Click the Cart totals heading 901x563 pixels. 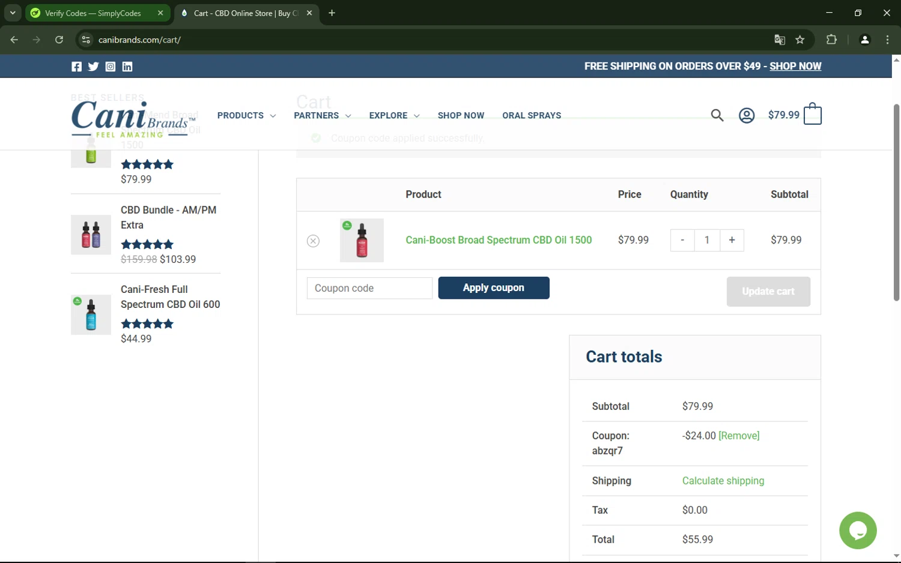click(x=624, y=357)
